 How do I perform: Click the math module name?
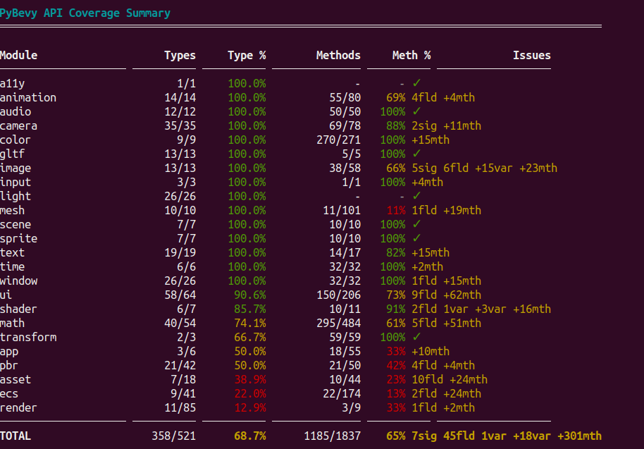12,324
